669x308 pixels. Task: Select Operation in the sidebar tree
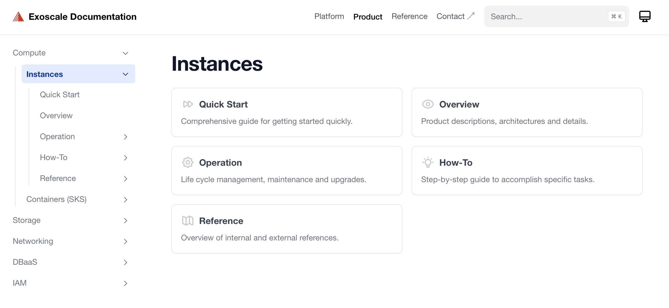tap(57, 136)
